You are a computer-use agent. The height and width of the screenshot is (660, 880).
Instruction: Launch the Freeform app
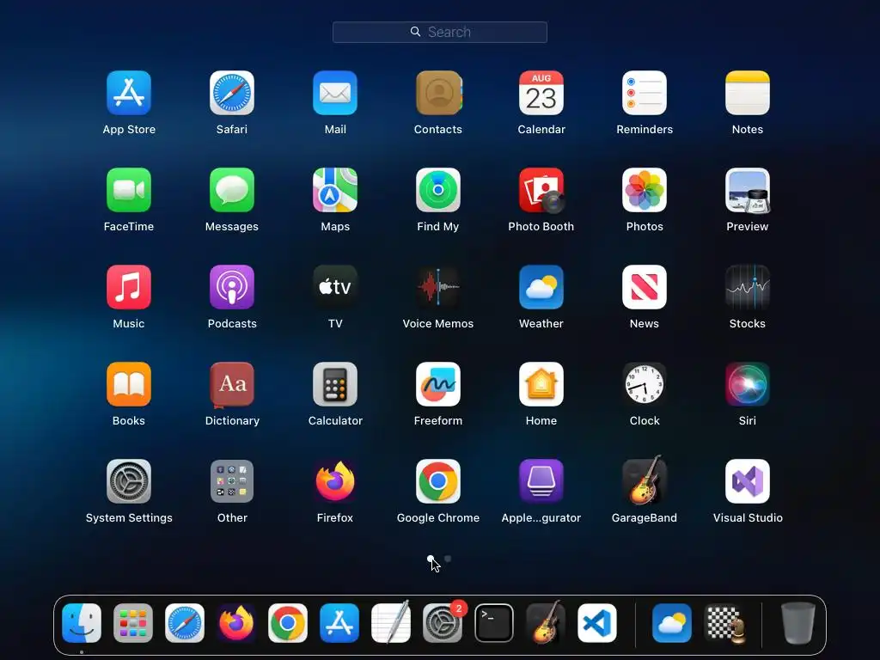pyautogui.click(x=438, y=384)
